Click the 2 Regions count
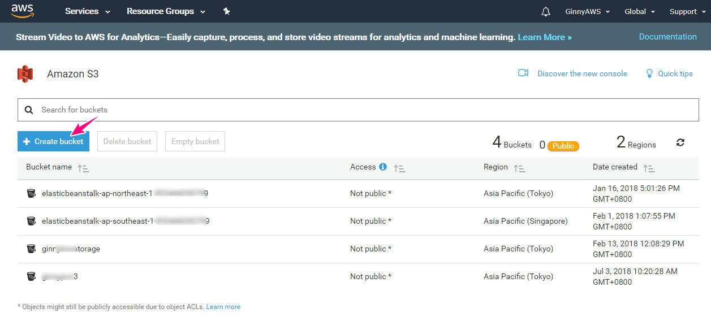Image resolution: width=711 pixels, height=326 pixels. (x=636, y=142)
